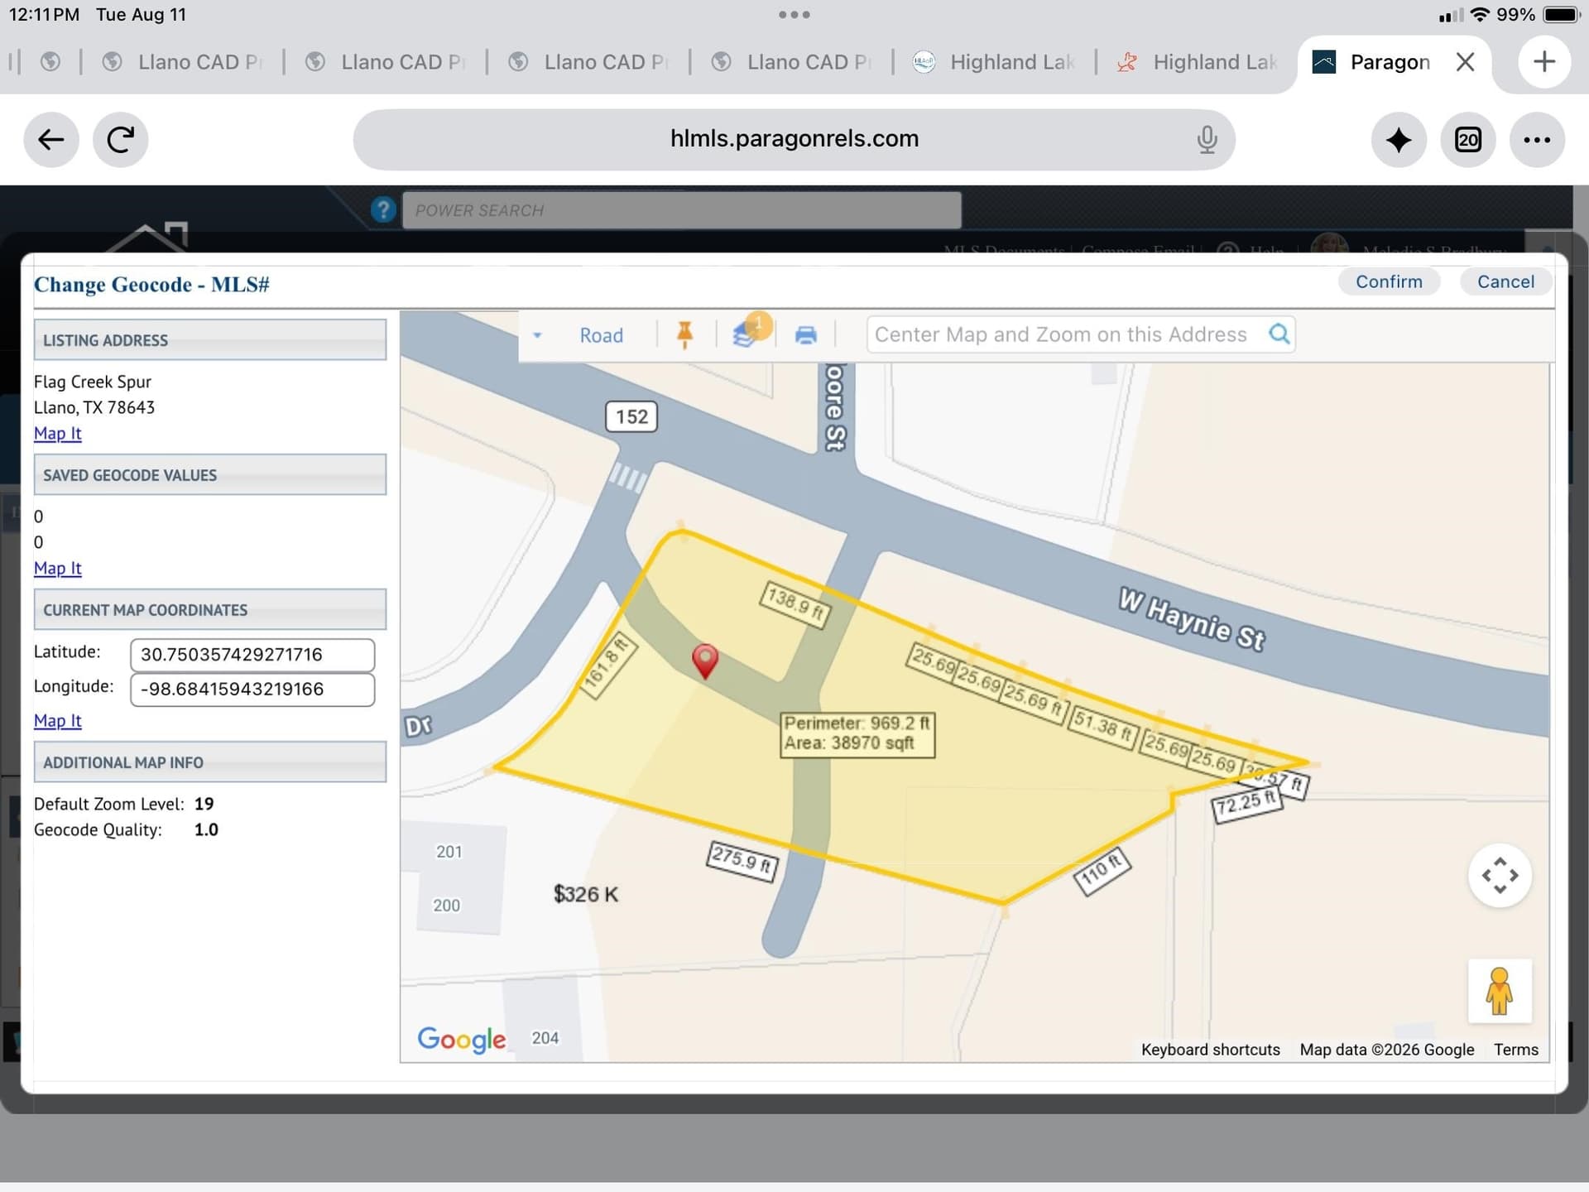This screenshot has width=1589, height=1192.
Task: Switch to the first Llano CAD tab
Action: [183, 62]
